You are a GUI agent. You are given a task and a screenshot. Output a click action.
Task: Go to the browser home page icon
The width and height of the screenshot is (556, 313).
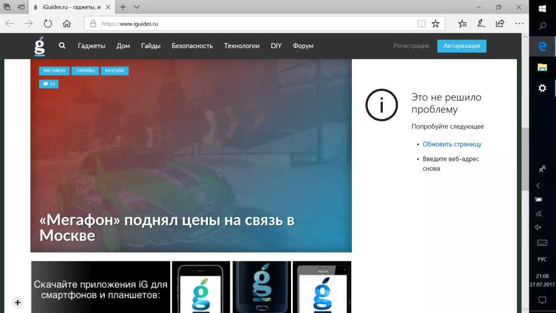coord(67,23)
